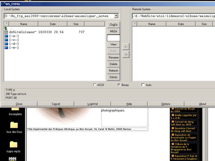Click the Help button
The width and height of the screenshot is (215, 161).
coord(129,104)
